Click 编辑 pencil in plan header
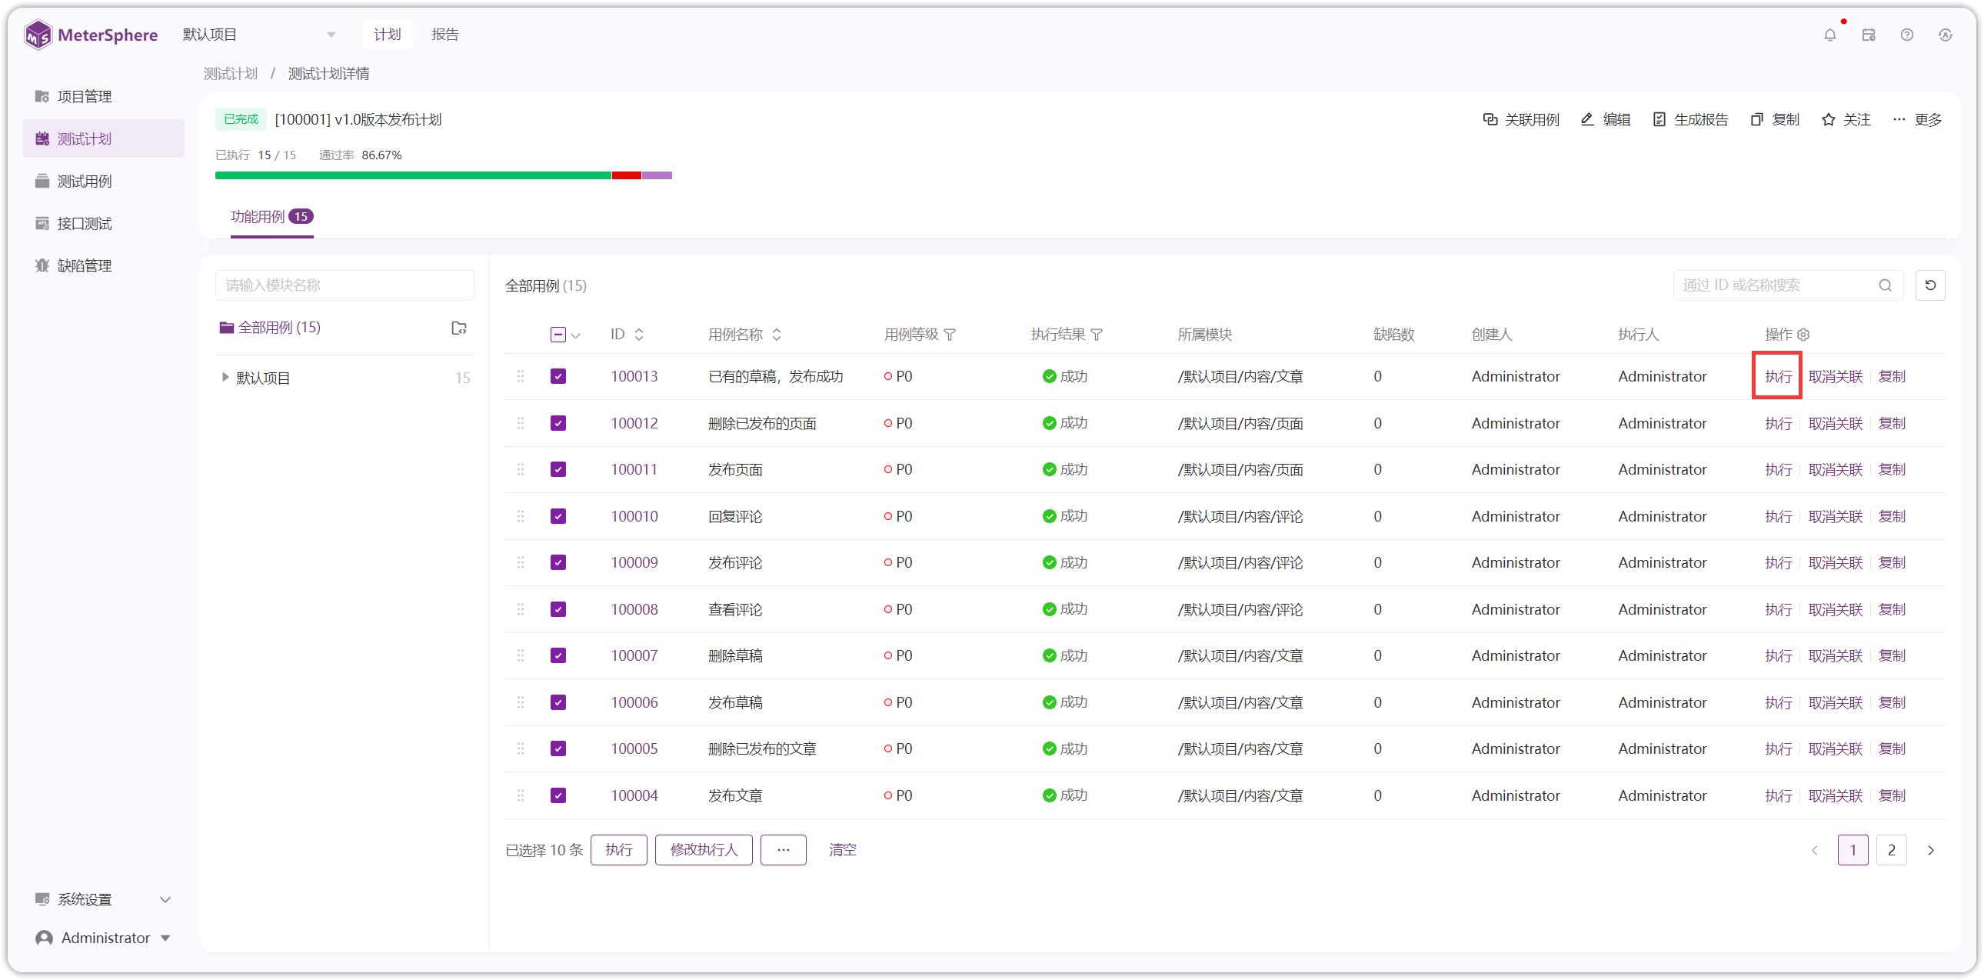Screen dimensions: 1984x980 [x=1606, y=119]
